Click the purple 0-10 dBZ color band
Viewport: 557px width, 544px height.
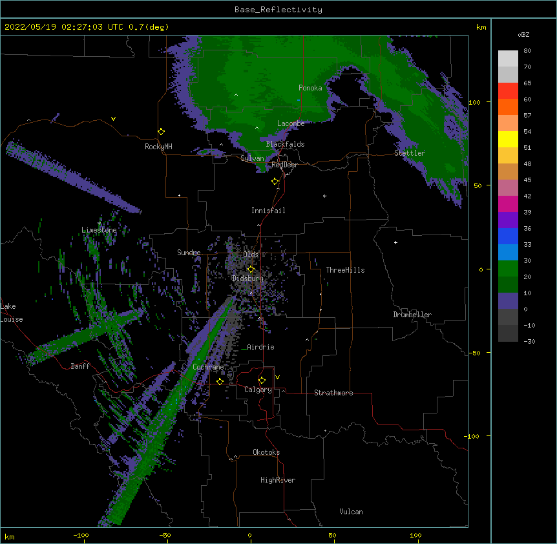[x=508, y=301]
